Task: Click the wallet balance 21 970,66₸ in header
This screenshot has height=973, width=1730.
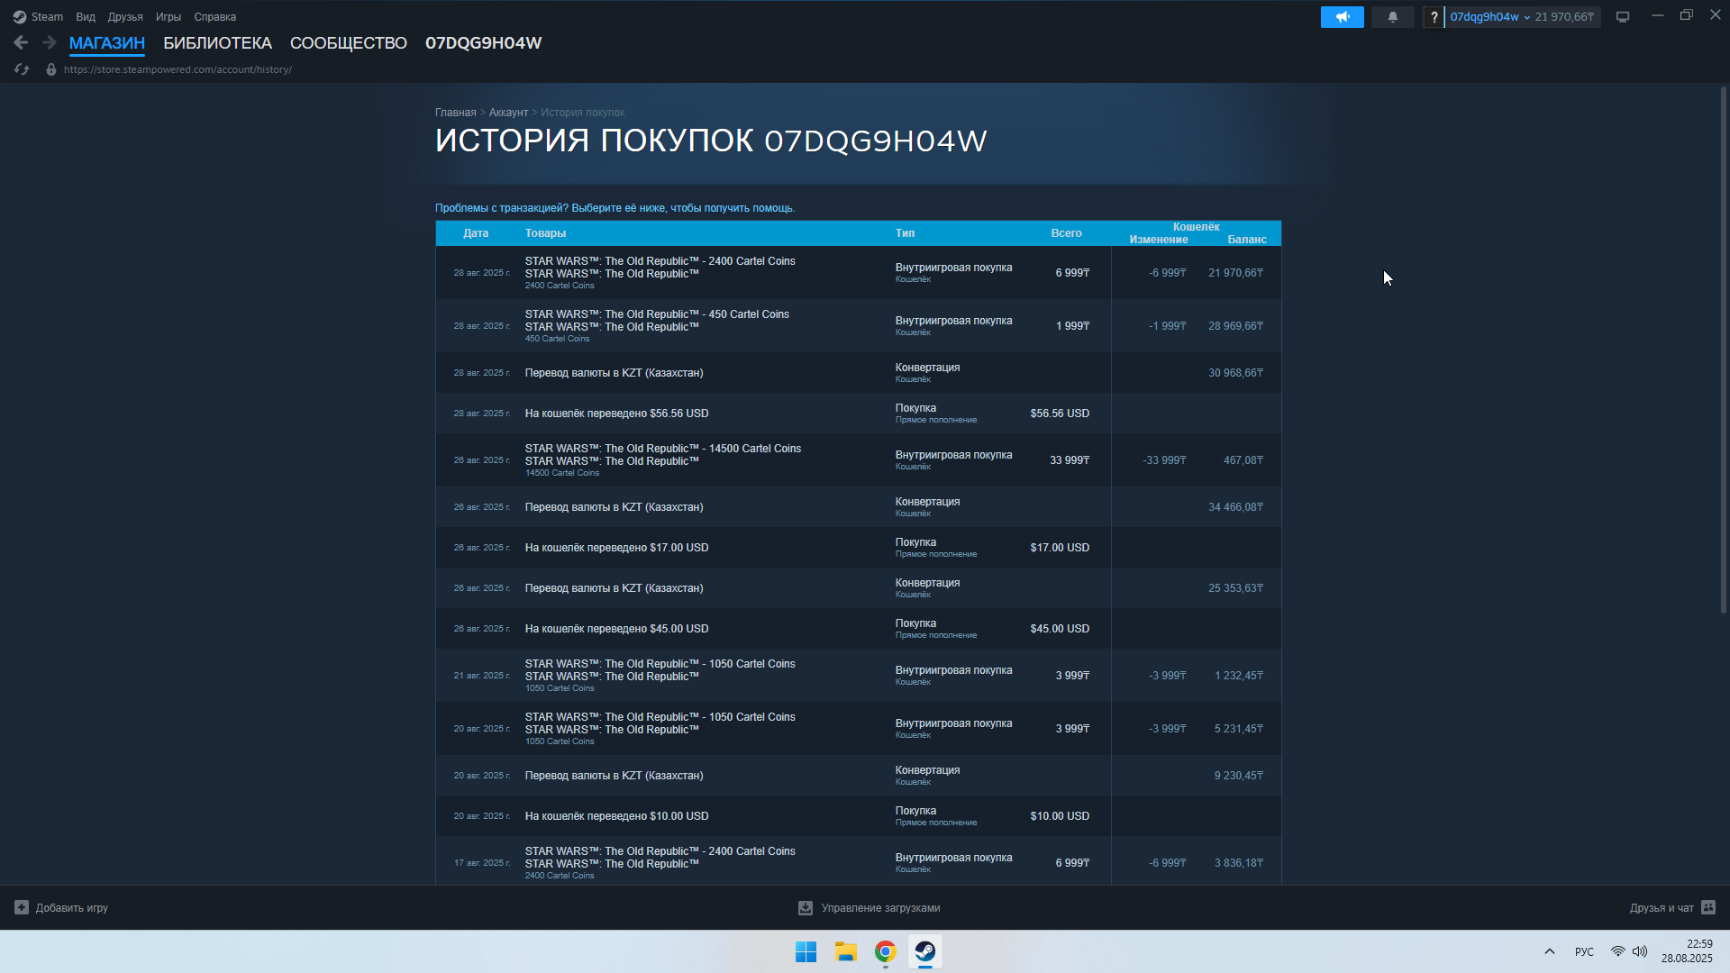Action: click(1565, 17)
